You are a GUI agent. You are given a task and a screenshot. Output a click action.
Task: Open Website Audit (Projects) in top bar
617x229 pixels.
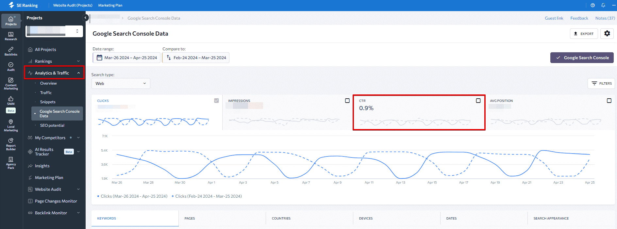pos(73,5)
